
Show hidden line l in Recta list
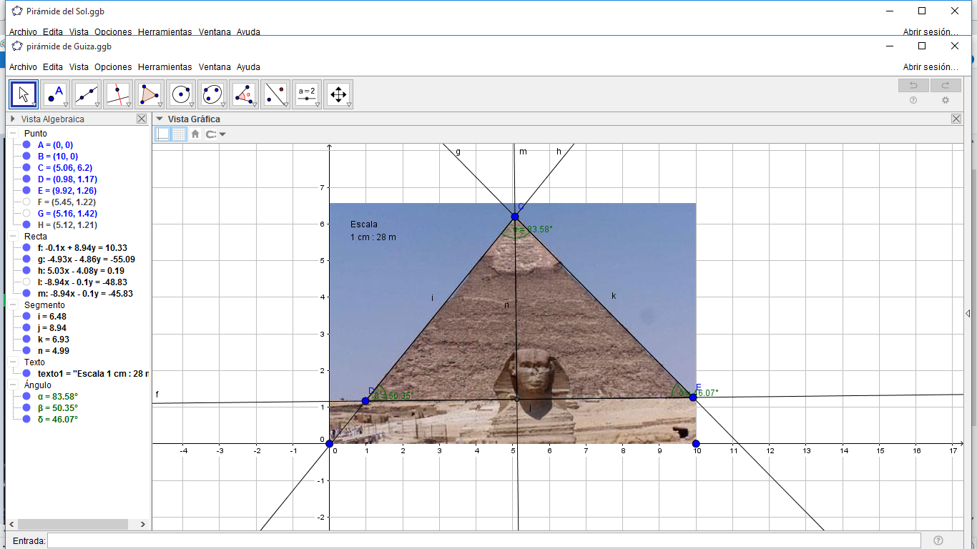(x=26, y=282)
